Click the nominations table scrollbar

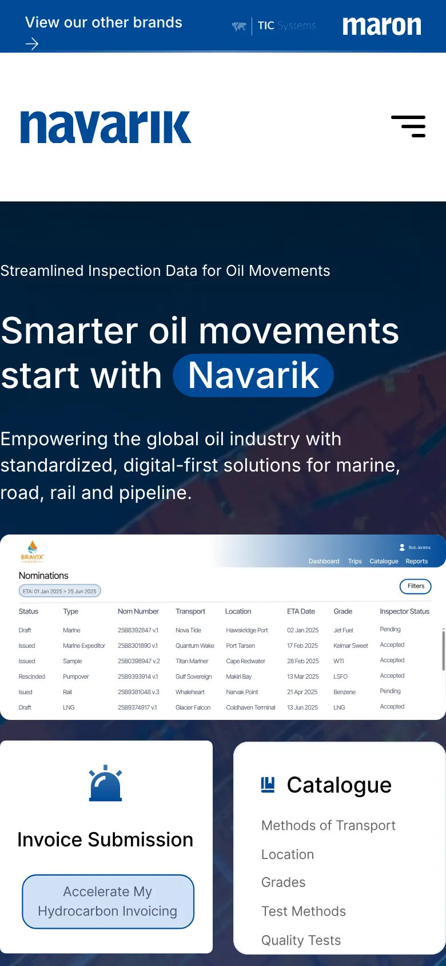click(x=443, y=650)
